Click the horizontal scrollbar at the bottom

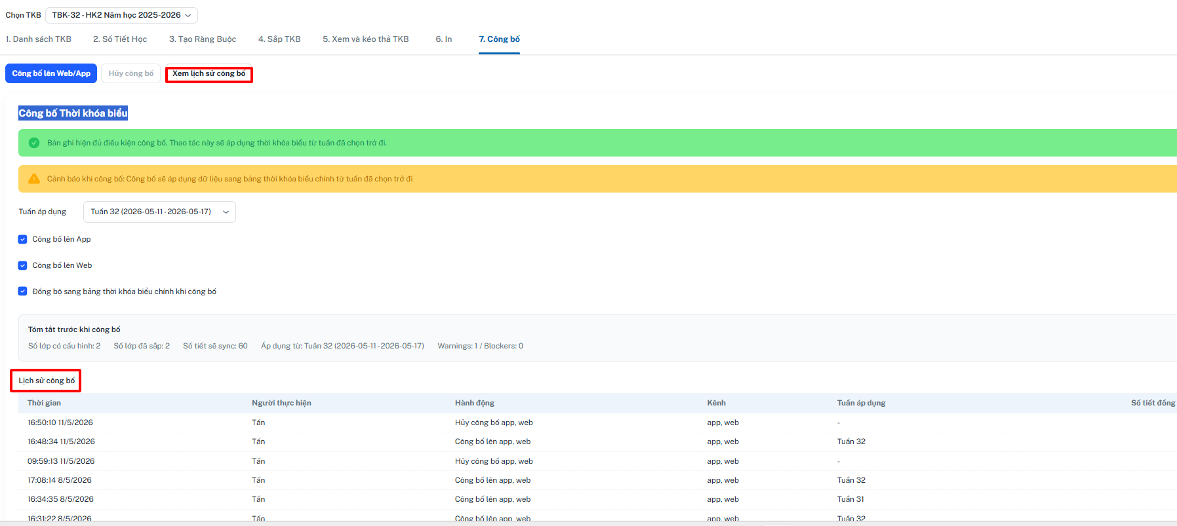click(588, 523)
